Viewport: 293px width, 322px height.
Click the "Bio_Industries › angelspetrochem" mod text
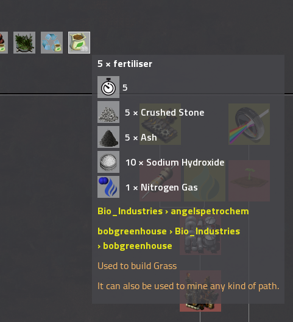tap(173, 211)
